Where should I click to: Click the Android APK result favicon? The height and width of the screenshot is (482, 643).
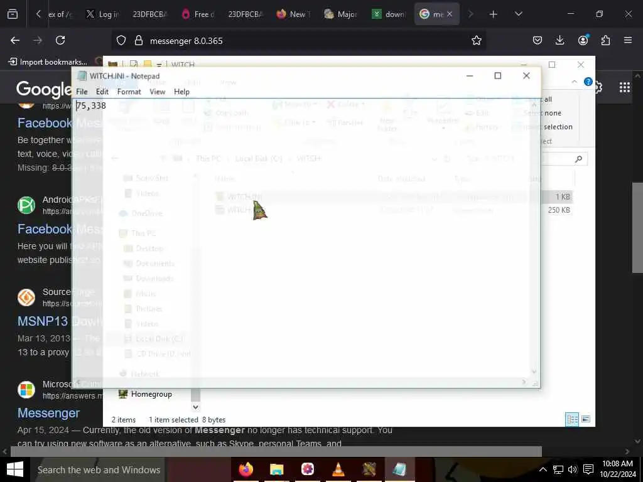coord(26,205)
